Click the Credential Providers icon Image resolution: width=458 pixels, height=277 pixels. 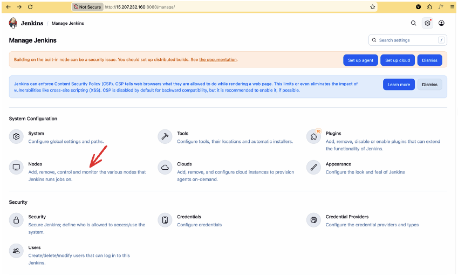(x=314, y=220)
